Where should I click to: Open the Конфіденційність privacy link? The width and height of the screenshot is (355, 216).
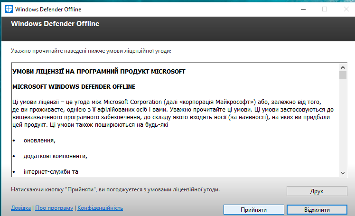coord(100,208)
